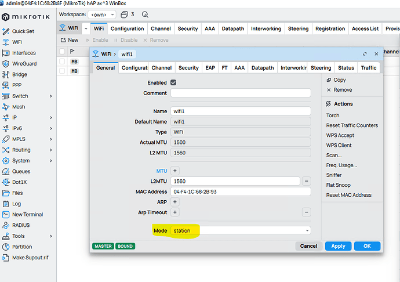Run the Scan... action
Screen dimensions: 400x282
pos(334,156)
